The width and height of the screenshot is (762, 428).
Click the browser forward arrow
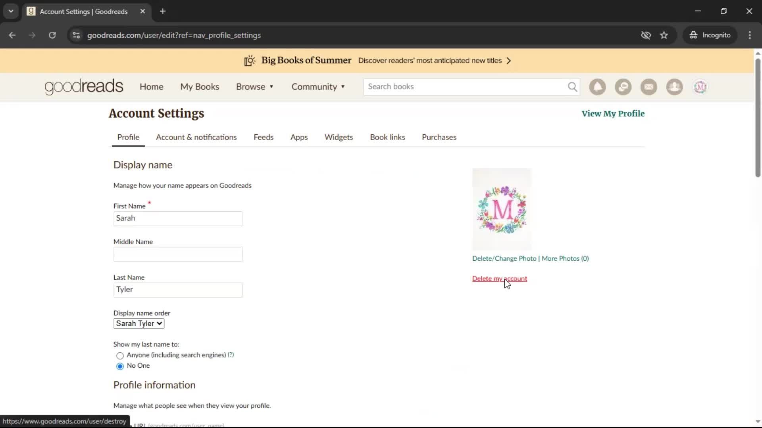tap(32, 35)
